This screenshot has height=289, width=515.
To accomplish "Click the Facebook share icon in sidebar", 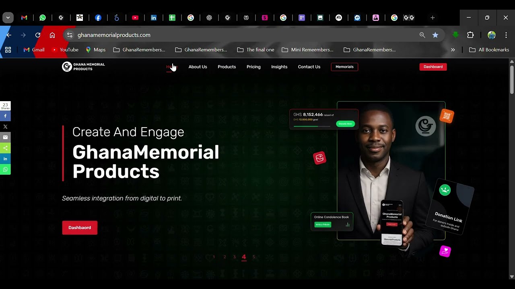I will point(5,116).
